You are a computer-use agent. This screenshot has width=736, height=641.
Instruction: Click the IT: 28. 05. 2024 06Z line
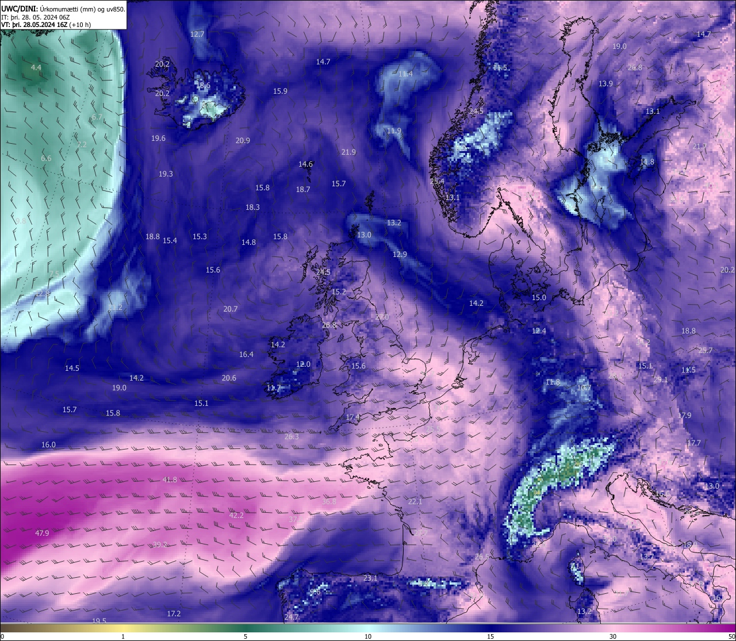[x=36, y=17]
